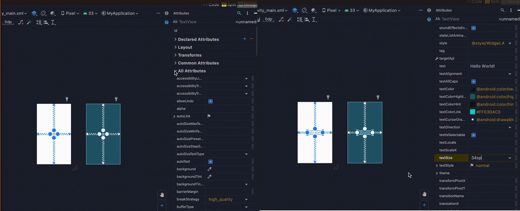The image size is (520, 211).
Task: Open default margins 0dp in left editor
Action: (x=8, y=22)
